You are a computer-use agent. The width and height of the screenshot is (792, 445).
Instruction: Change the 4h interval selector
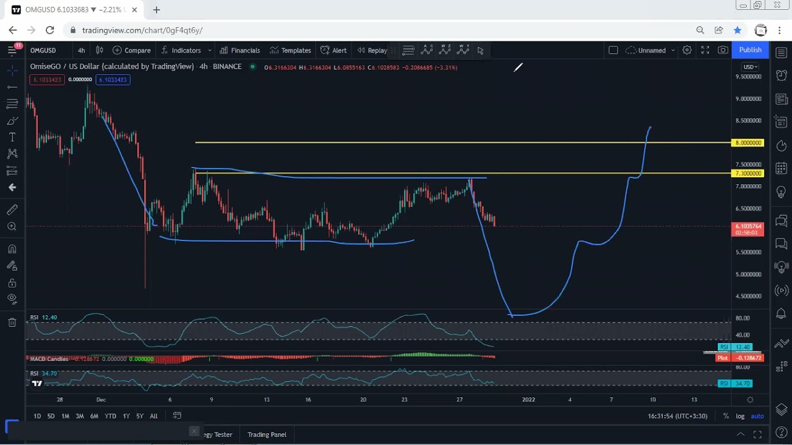pos(82,50)
